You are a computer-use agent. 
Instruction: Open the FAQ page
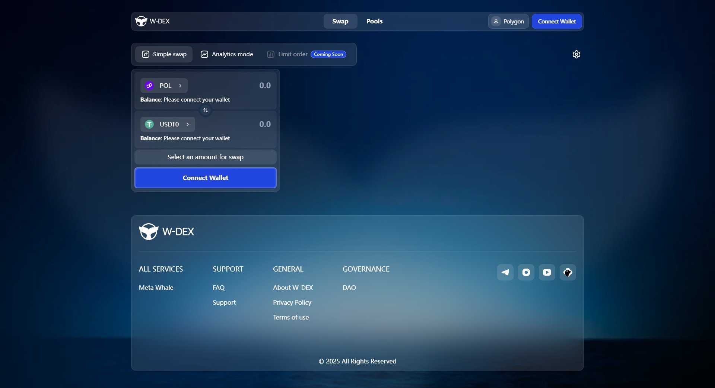pyautogui.click(x=219, y=287)
